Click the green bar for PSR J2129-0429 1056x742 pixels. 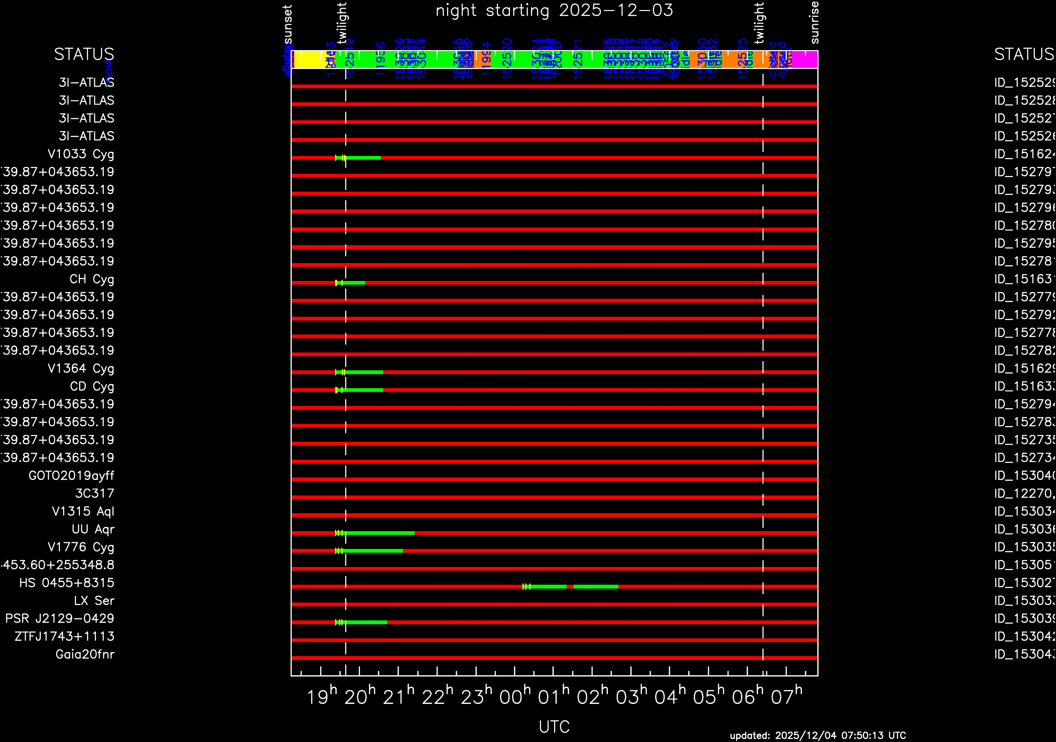(x=366, y=622)
